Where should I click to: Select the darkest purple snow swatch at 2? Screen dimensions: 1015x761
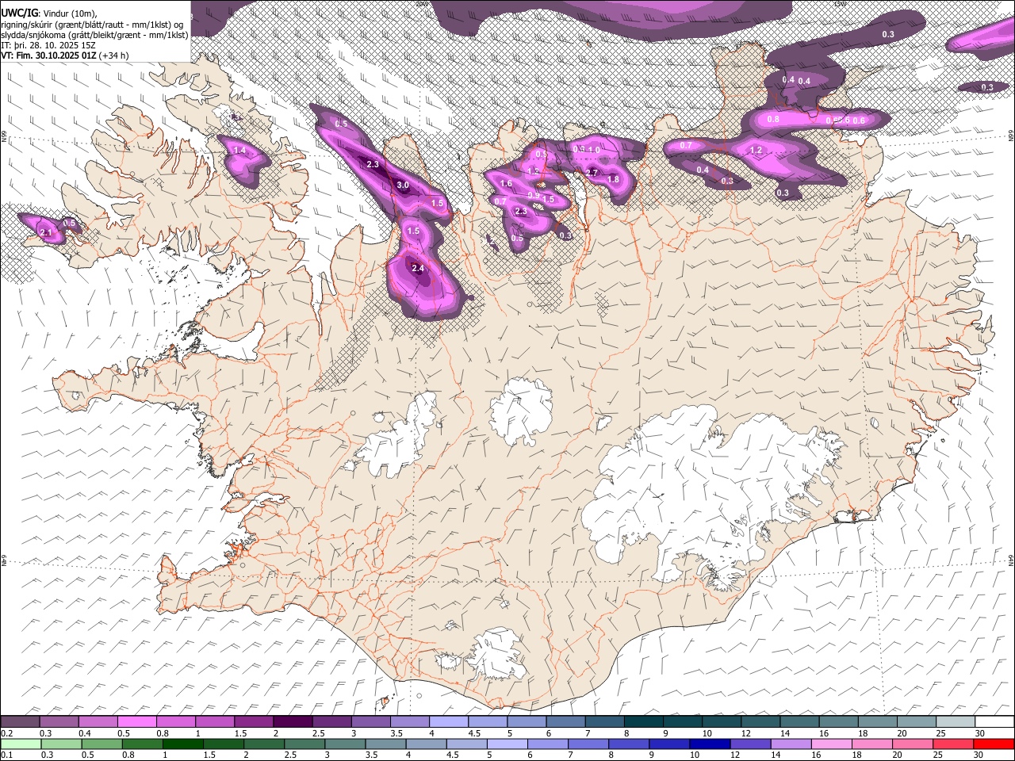pyautogui.click(x=293, y=721)
